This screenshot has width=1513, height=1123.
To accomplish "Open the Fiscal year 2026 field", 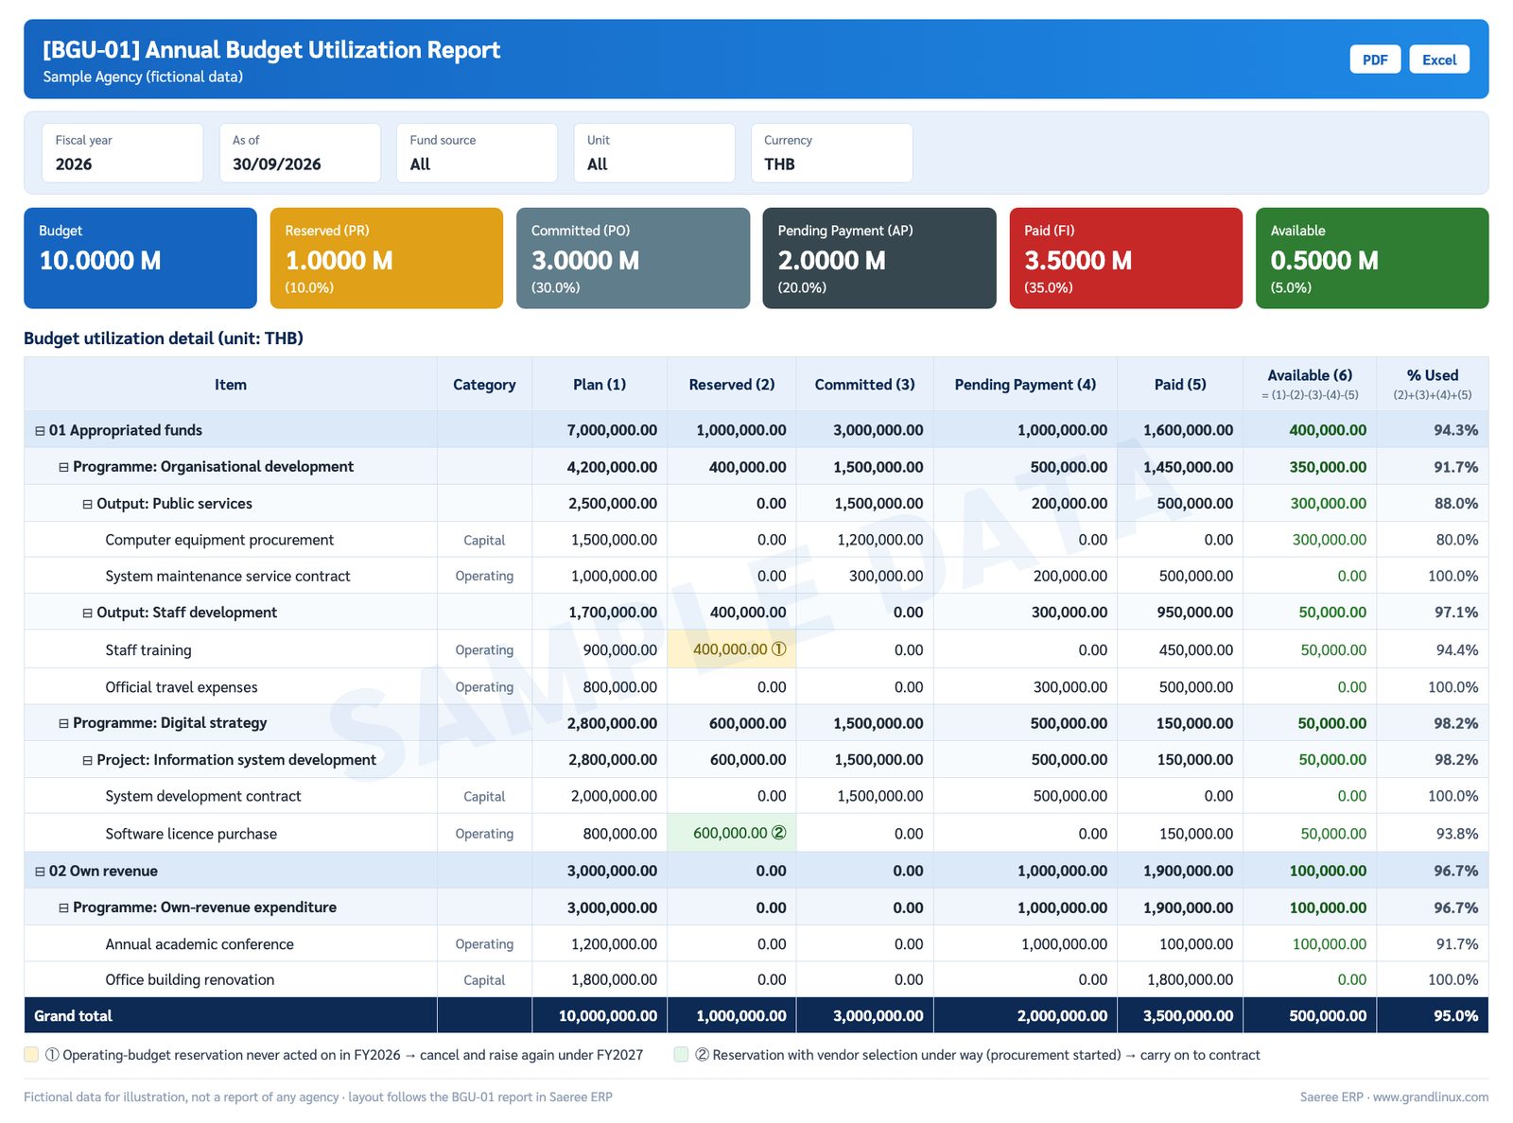I will point(122,153).
